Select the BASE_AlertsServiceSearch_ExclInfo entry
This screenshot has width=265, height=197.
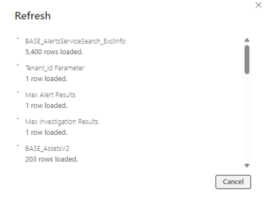coord(75,41)
